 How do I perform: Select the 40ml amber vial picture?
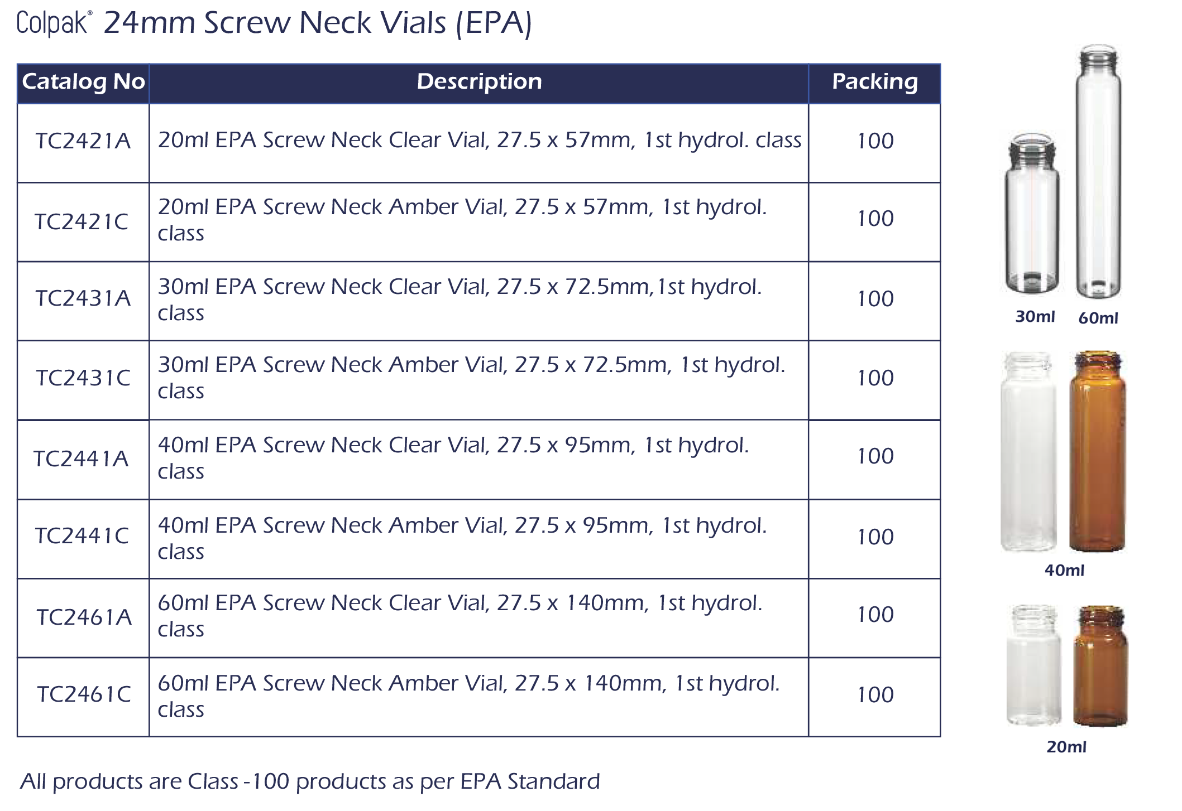click(1097, 452)
